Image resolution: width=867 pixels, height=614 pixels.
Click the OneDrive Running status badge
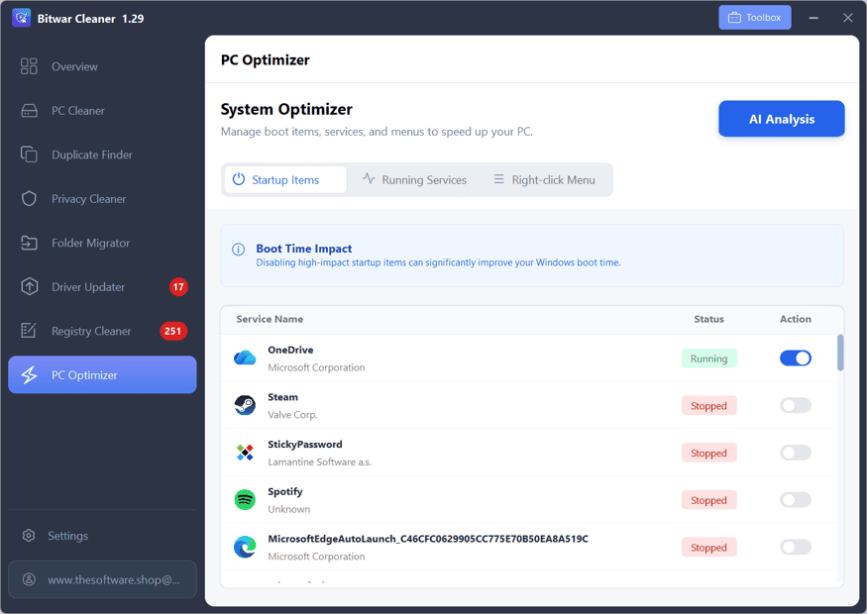point(708,358)
